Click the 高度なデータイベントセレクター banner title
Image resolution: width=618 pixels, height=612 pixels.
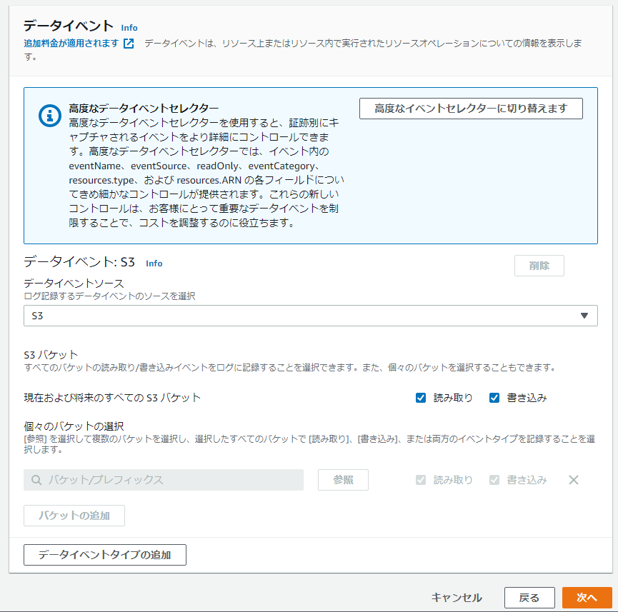(144, 109)
